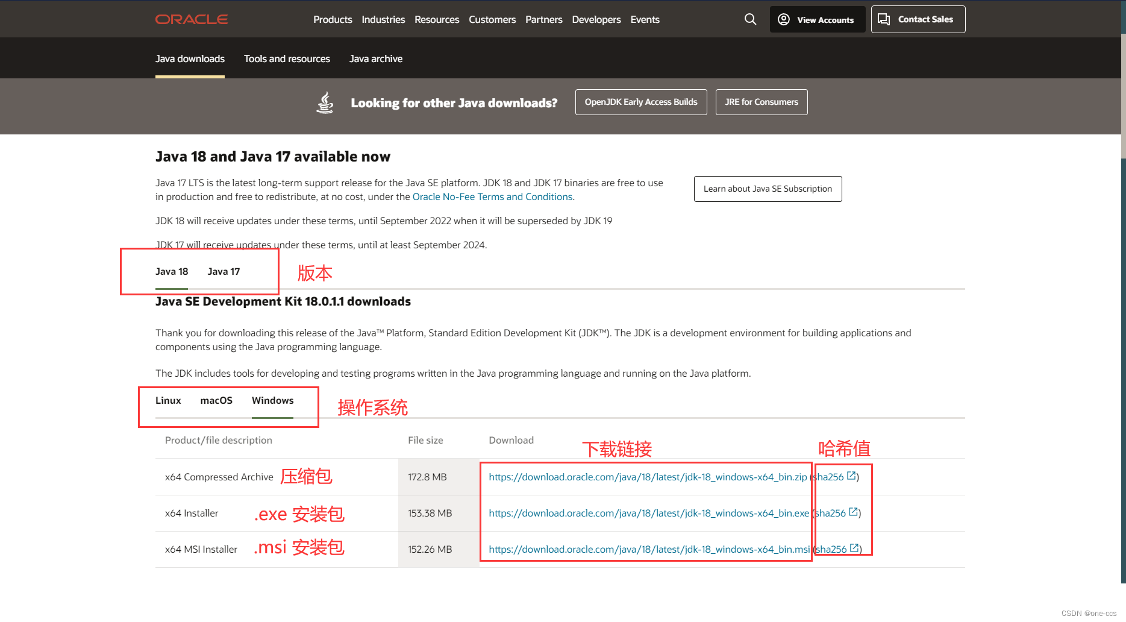
Task: Open the search magnifier icon
Action: [x=750, y=19]
